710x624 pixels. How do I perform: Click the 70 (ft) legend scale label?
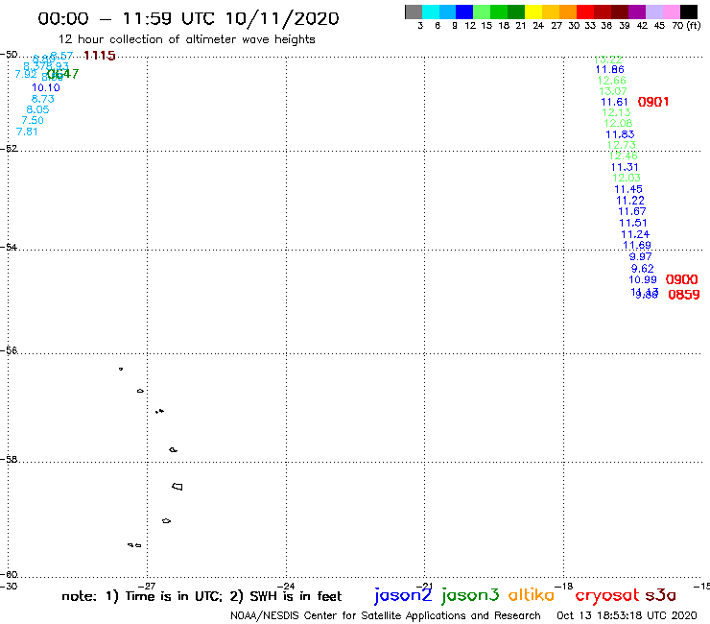pyautogui.click(x=686, y=25)
